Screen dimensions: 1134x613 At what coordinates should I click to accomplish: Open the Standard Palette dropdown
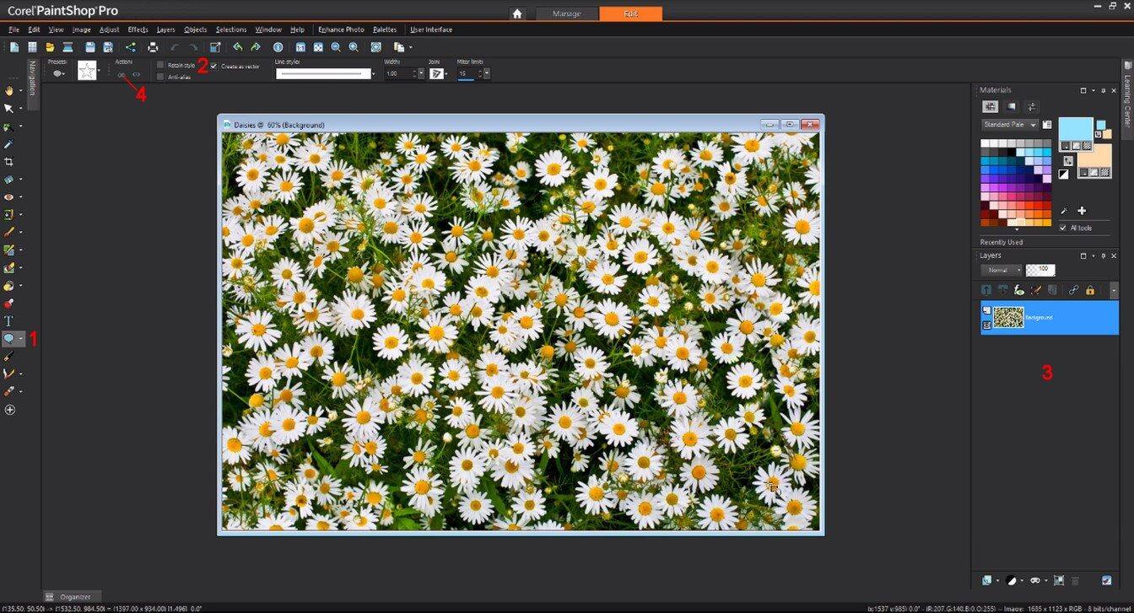tap(1033, 125)
